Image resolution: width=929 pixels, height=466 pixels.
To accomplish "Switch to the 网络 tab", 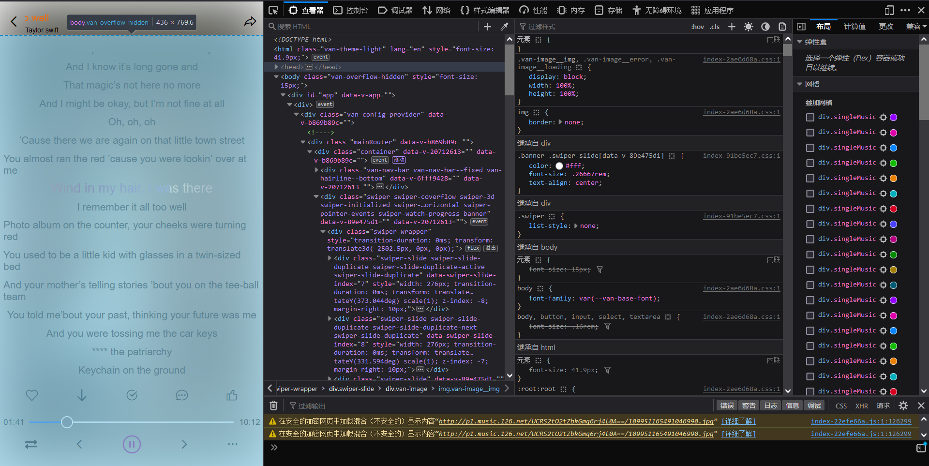I will pyautogui.click(x=436, y=10).
